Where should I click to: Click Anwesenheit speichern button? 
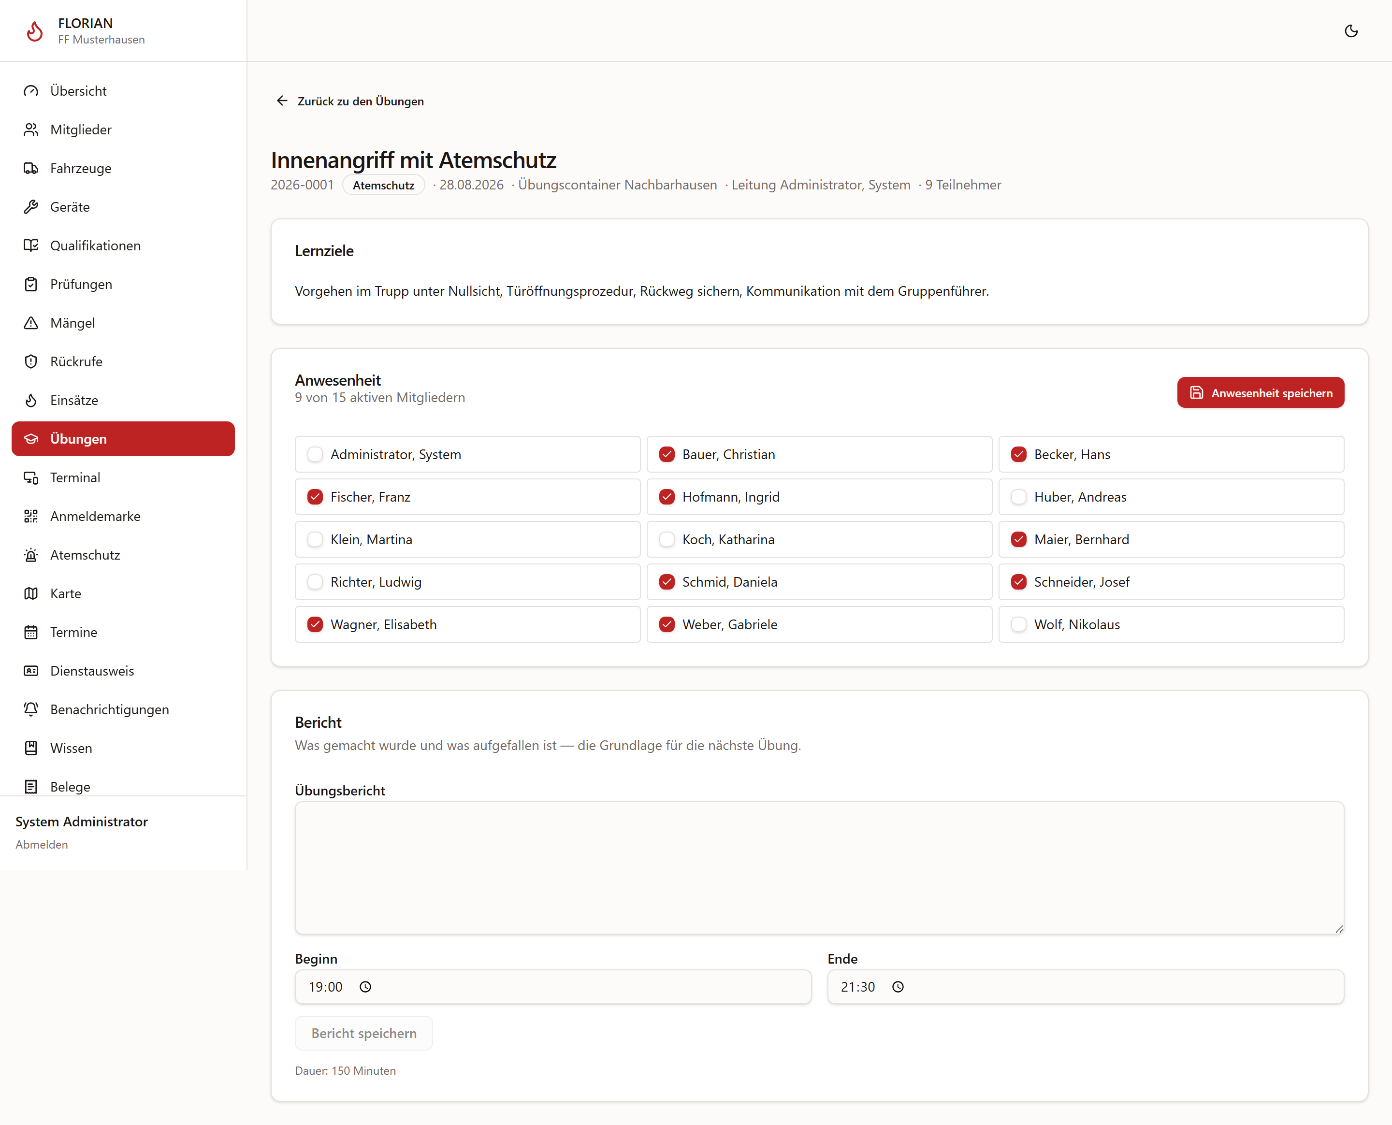click(x=1261, y=393)
